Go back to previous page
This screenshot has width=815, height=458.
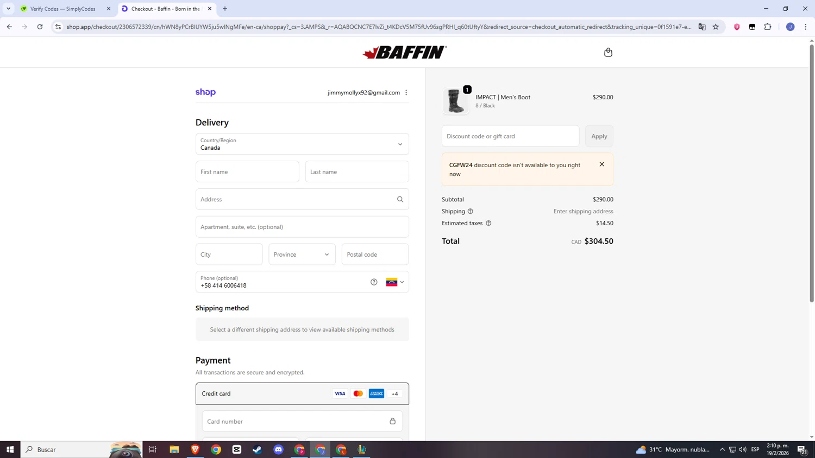(x=9, y=27)
